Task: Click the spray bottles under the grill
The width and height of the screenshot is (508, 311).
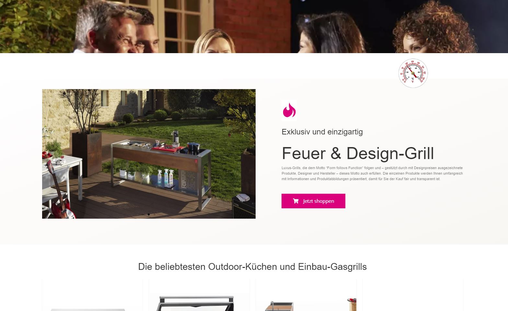Action: coord(165,178)
